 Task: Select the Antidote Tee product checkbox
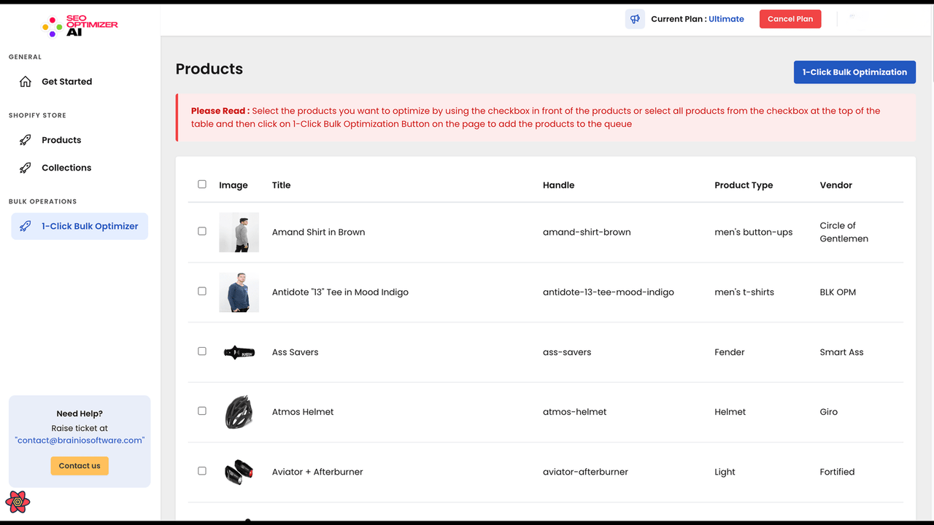(202, 291)
